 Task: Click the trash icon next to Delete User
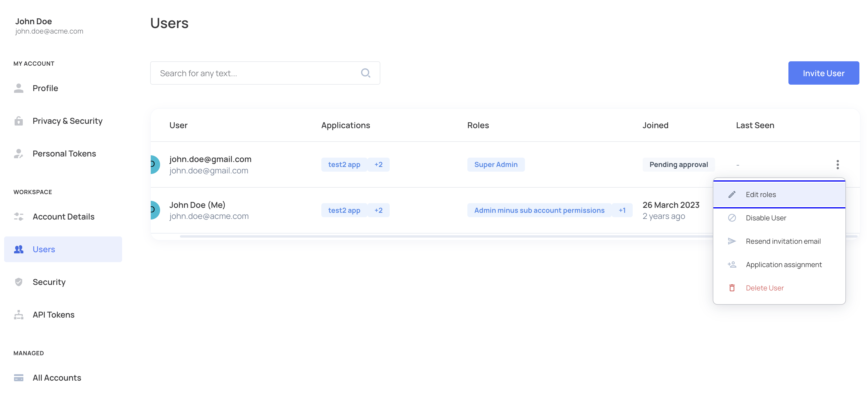pos(732,288)
